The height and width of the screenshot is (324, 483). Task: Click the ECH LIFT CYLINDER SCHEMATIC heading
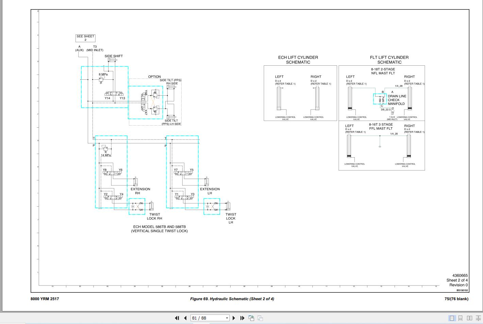pos(298,60)
